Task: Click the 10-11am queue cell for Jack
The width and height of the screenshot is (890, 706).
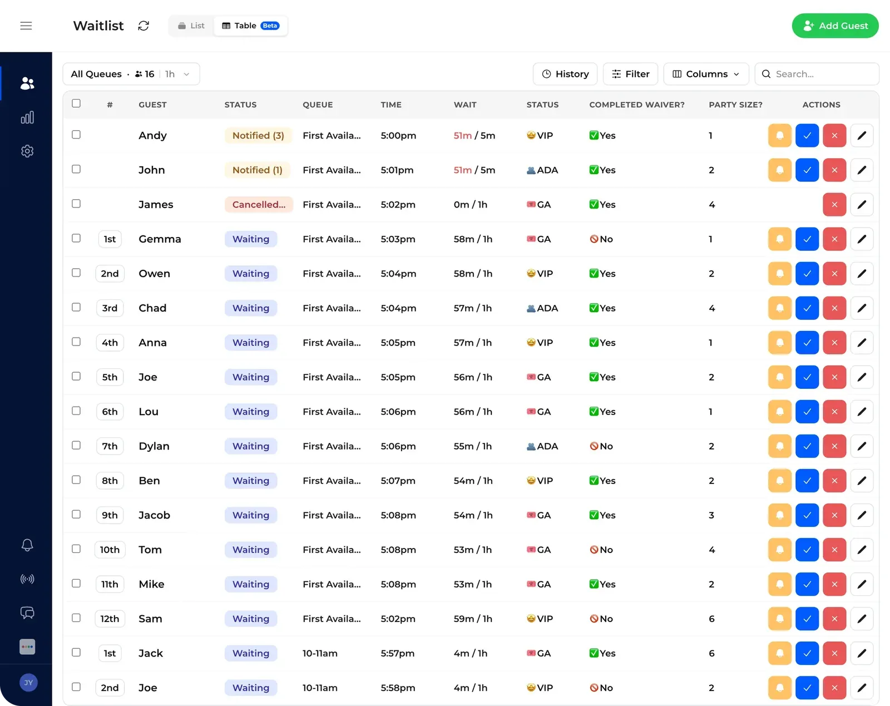Action: click(x=320, y=653)
